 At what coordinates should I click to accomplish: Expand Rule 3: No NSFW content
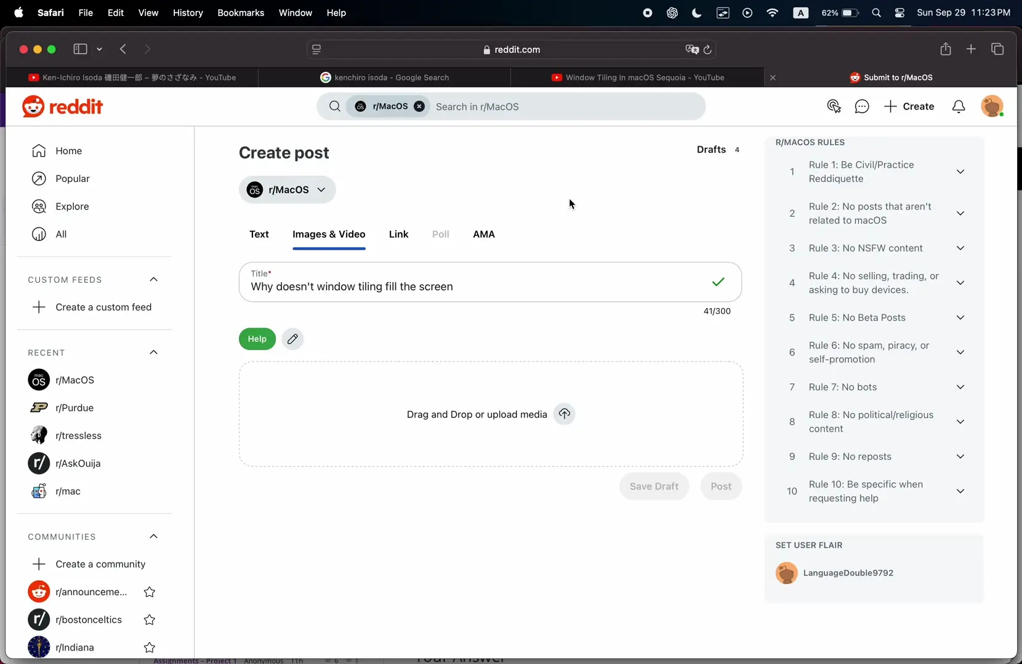[960, 248]
